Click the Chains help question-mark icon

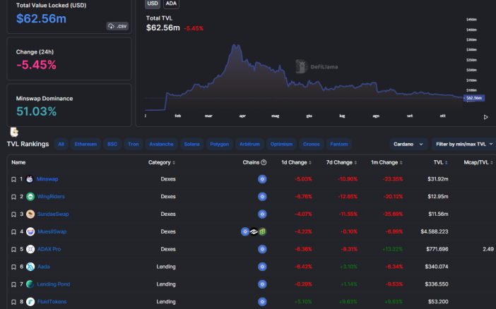264,162
